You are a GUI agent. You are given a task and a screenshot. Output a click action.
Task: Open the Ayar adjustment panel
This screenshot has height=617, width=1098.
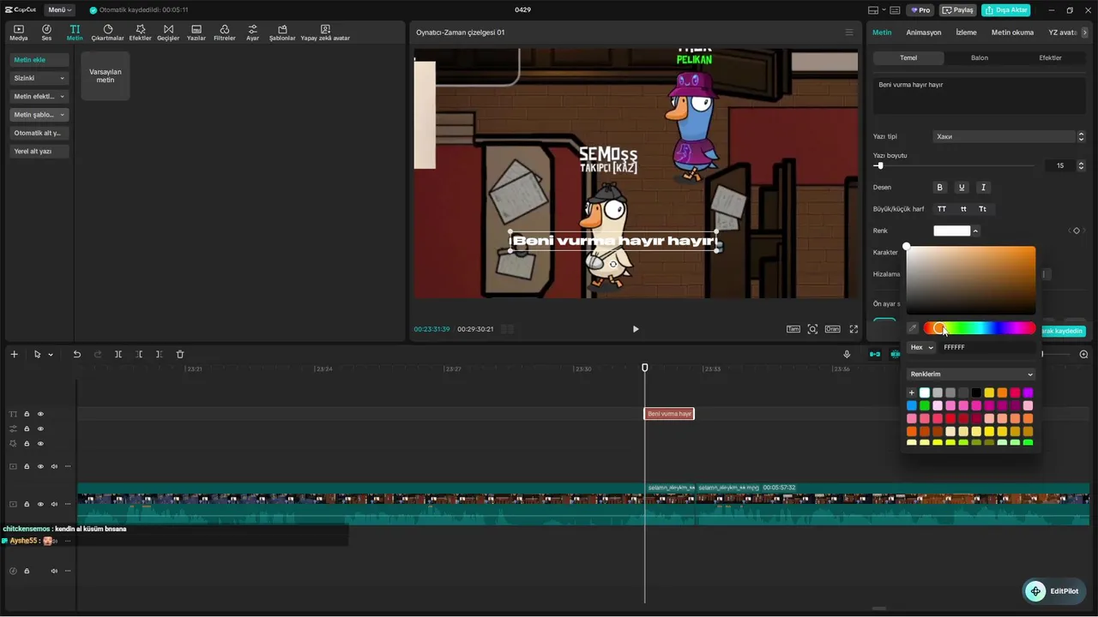[252, 33]
